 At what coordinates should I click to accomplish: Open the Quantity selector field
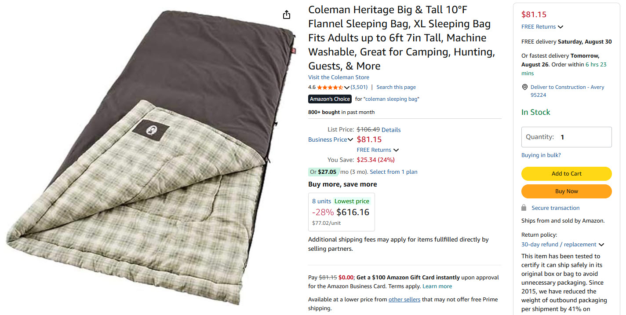566,137
